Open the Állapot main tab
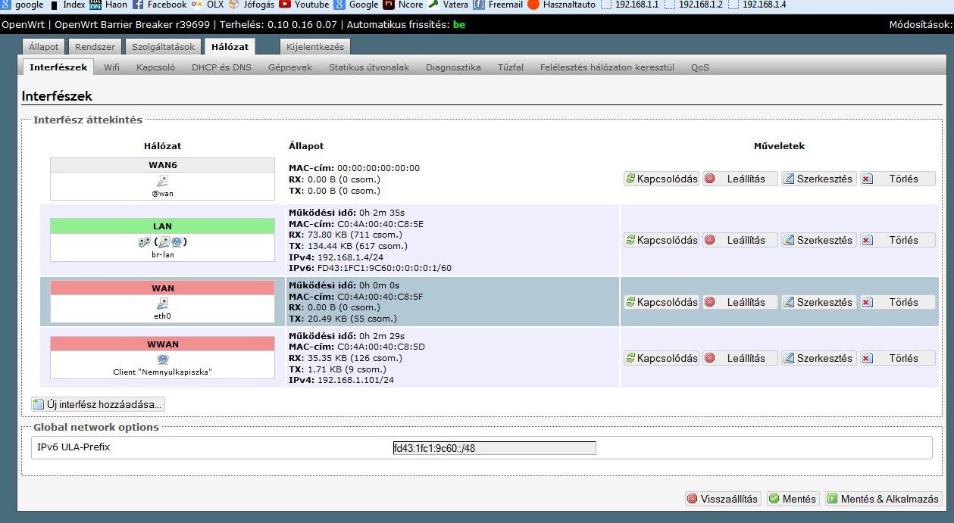954x523 pixels. tap(44, 47)
